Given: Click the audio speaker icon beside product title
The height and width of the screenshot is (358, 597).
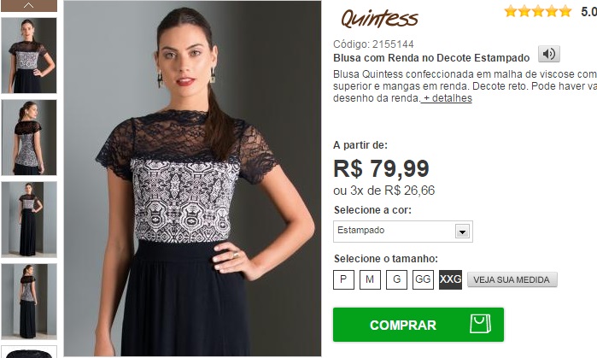Looking at the screenshot, I should coord(548,54).
